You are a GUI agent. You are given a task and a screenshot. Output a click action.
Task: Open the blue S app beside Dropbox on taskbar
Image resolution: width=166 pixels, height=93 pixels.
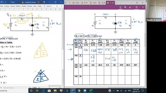[x=67, y=91]
